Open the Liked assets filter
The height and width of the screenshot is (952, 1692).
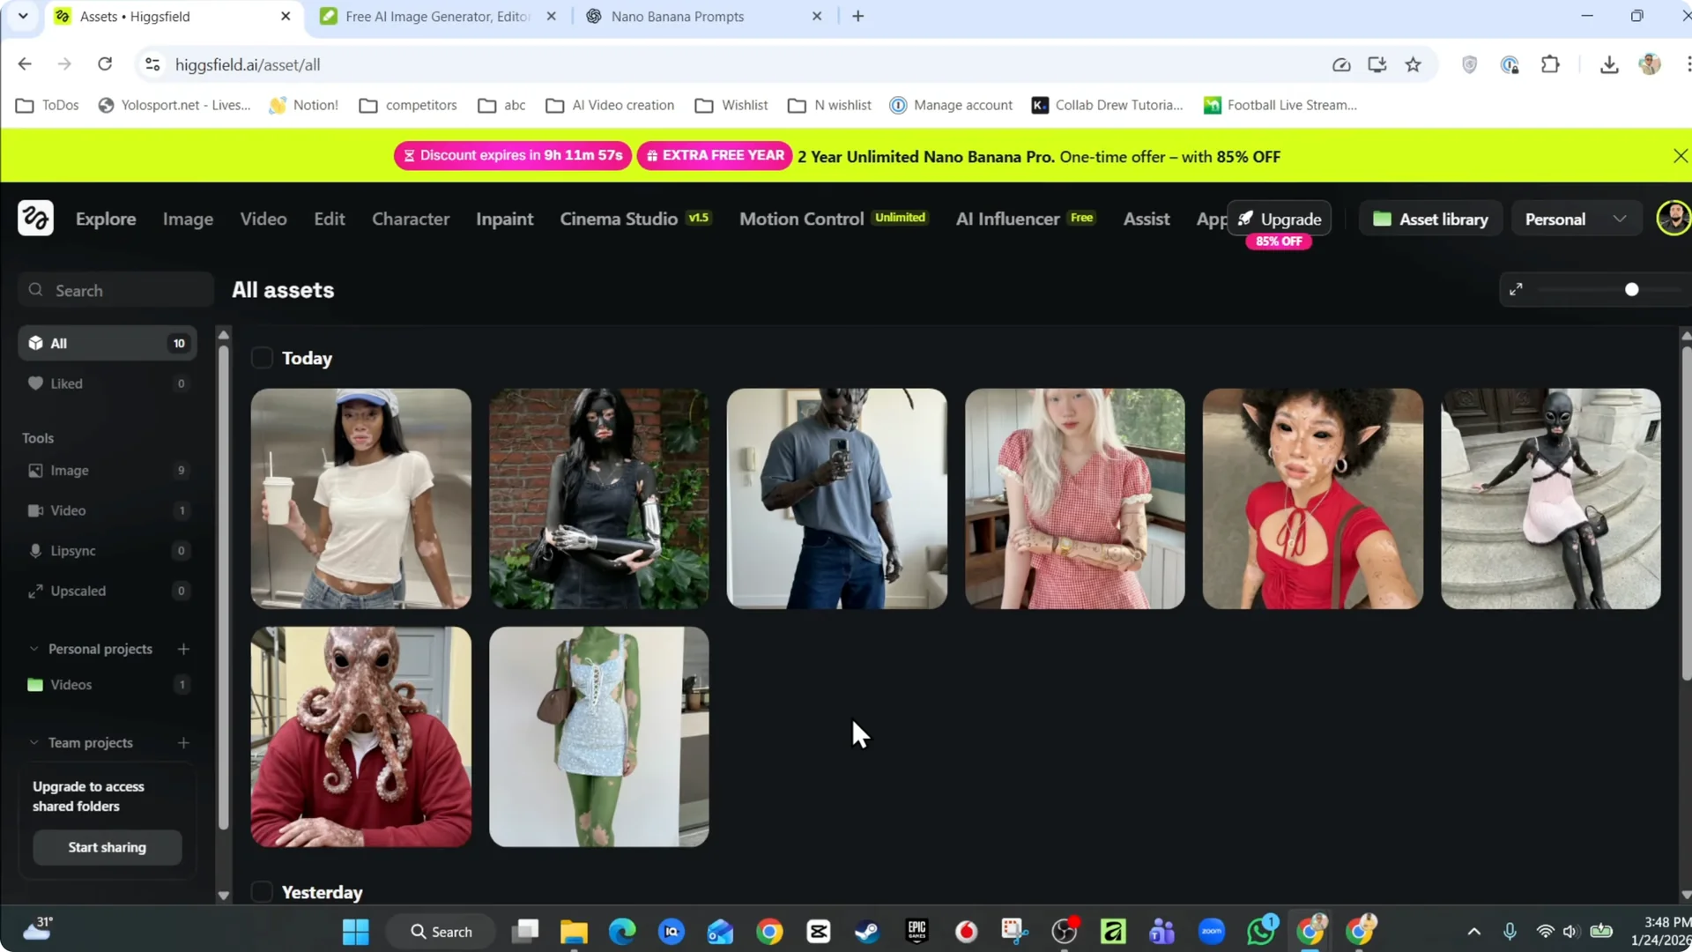(x=66, y=383)
